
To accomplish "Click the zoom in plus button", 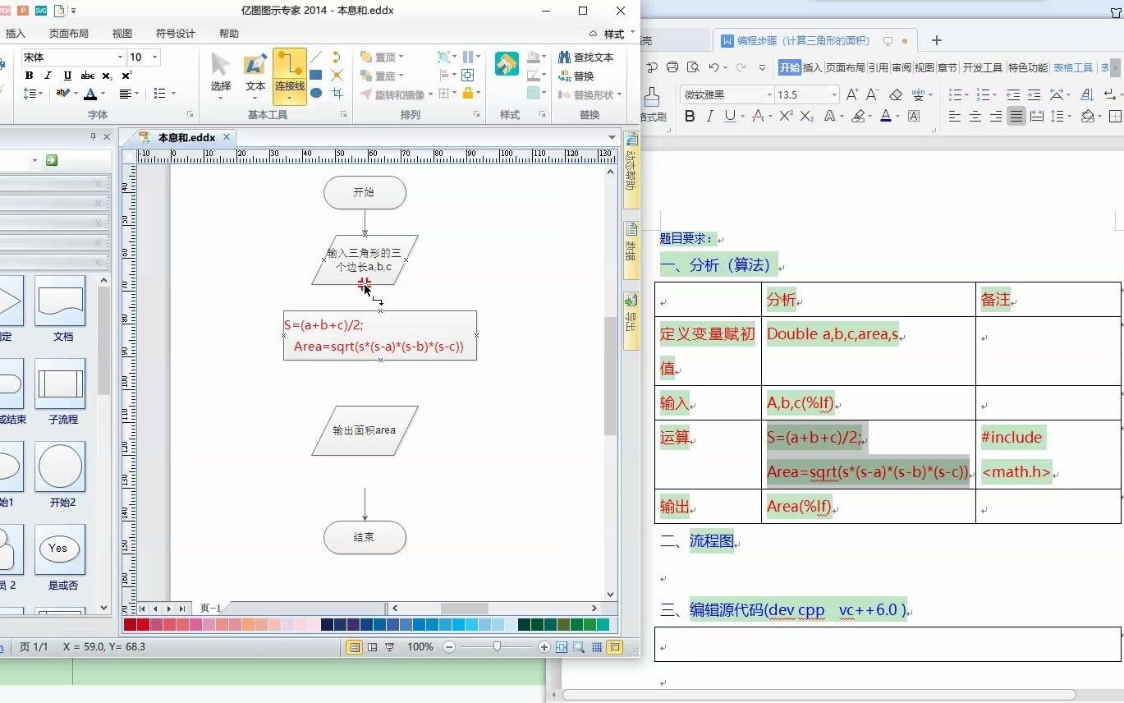I will (544, 647).
